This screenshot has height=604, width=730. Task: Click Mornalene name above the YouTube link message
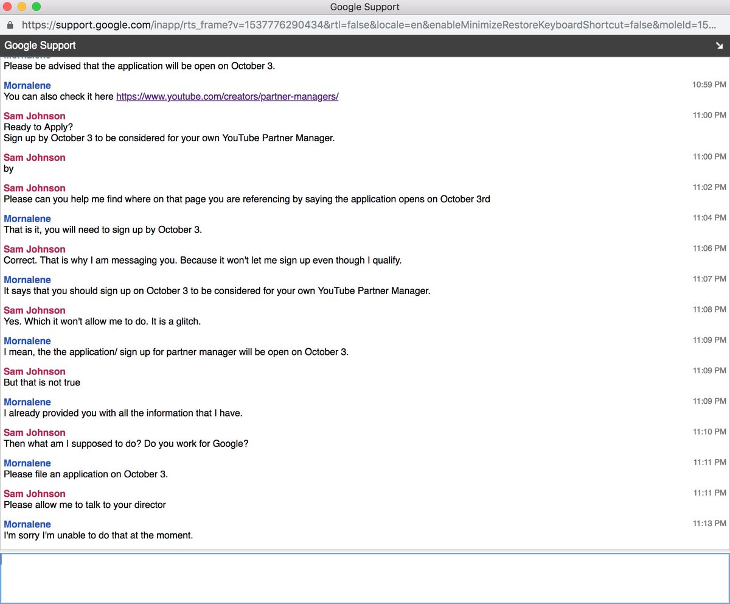(27, 85)
